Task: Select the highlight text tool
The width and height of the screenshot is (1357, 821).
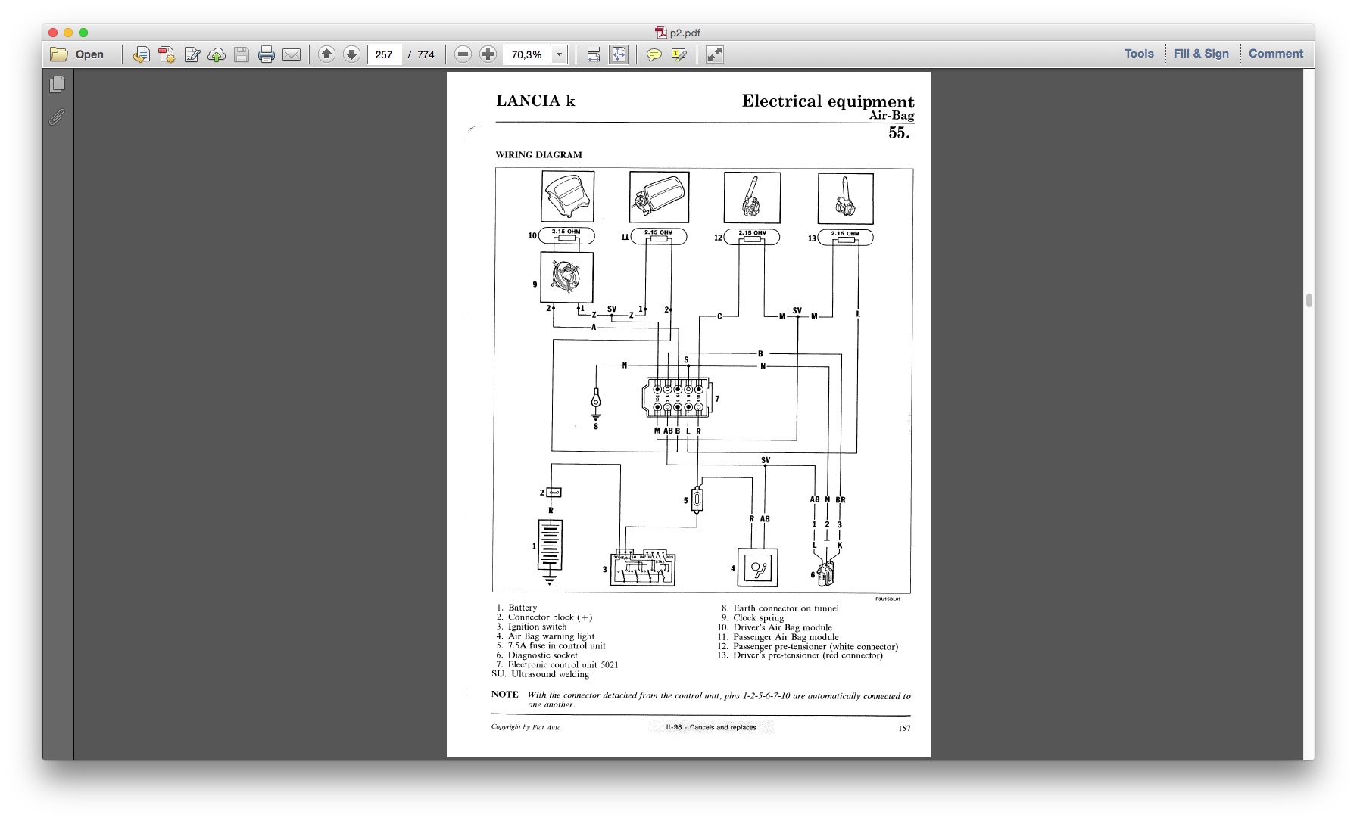Action: tap(679, 54)
